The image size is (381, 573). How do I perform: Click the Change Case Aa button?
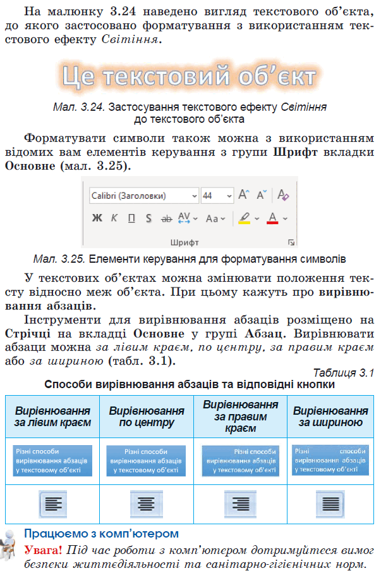point(212,218)
